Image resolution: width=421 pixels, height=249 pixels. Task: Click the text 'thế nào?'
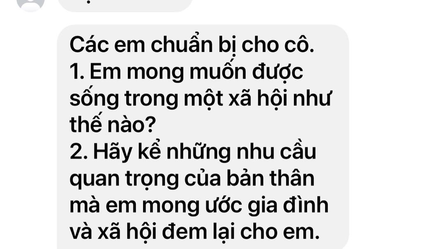(113, 124)
